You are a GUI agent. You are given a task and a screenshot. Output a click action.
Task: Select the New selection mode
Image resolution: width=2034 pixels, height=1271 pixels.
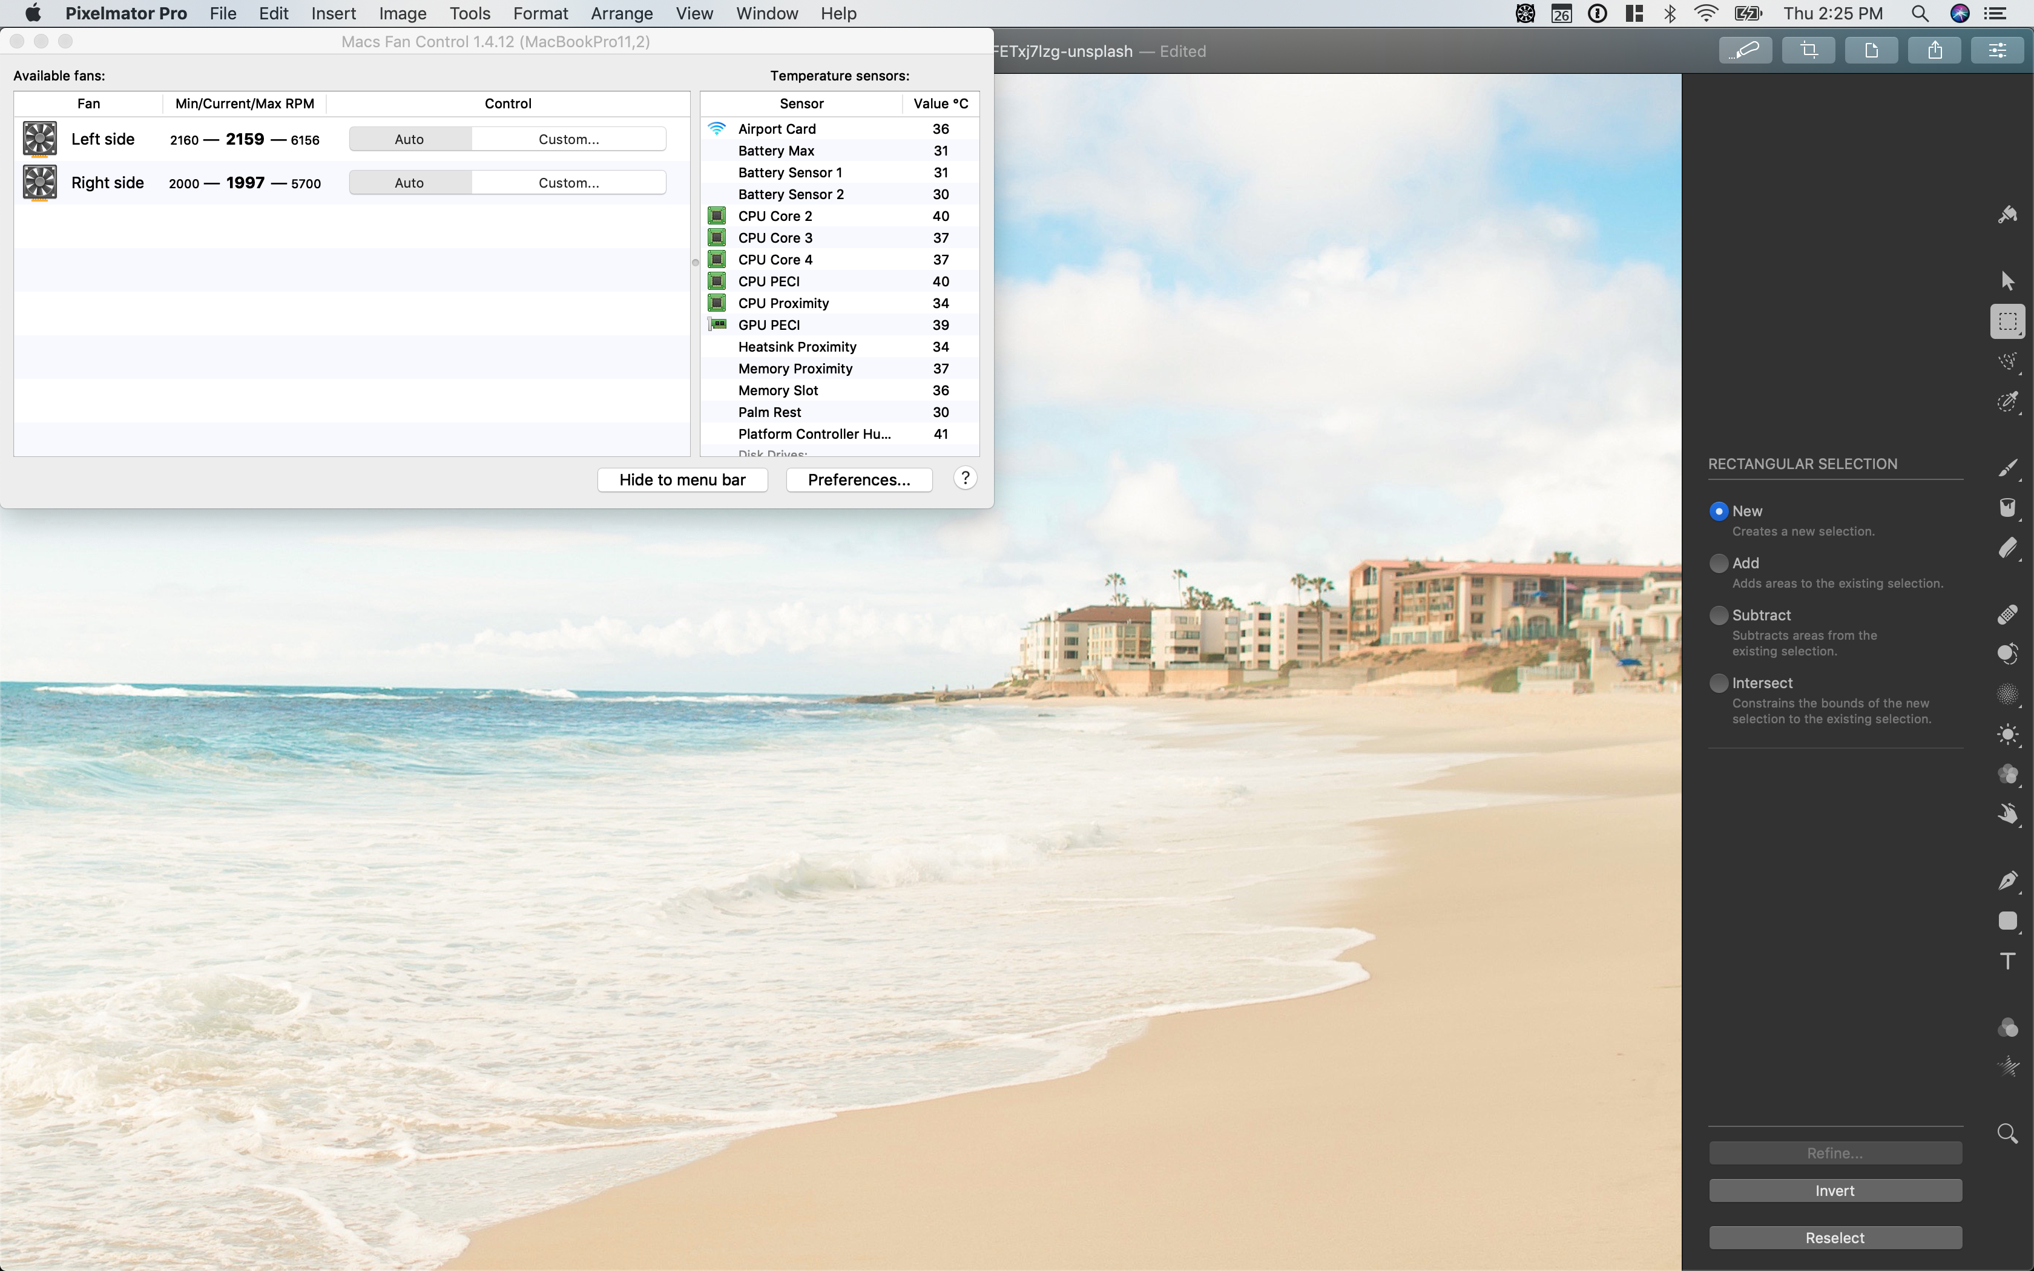tap(1719, 511)
